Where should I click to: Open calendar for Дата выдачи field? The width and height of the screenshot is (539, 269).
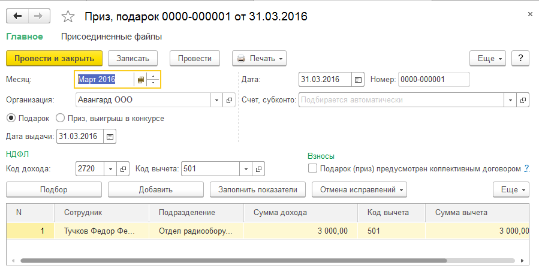click(x=109, y=137)
